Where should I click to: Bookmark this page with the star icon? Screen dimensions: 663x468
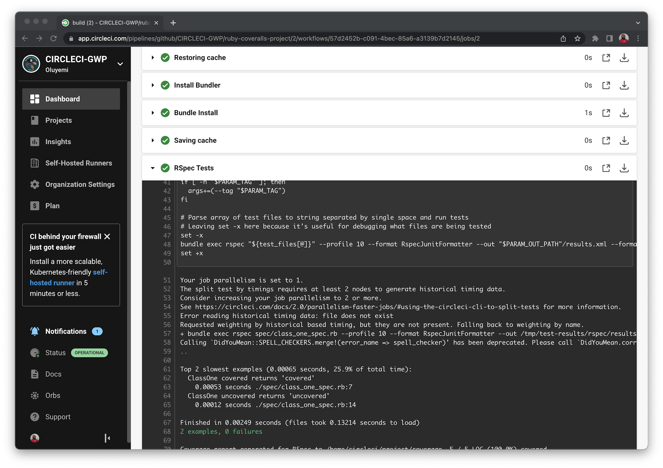[577, 38]
